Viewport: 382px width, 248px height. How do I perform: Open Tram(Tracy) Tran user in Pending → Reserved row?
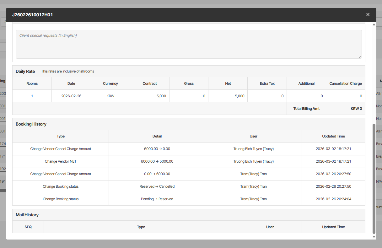[254, 199]
